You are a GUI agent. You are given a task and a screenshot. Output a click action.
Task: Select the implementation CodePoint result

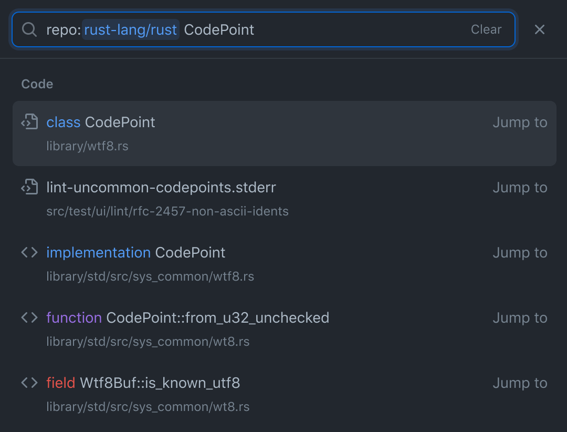pyautogui.click(x=135, y=253)
